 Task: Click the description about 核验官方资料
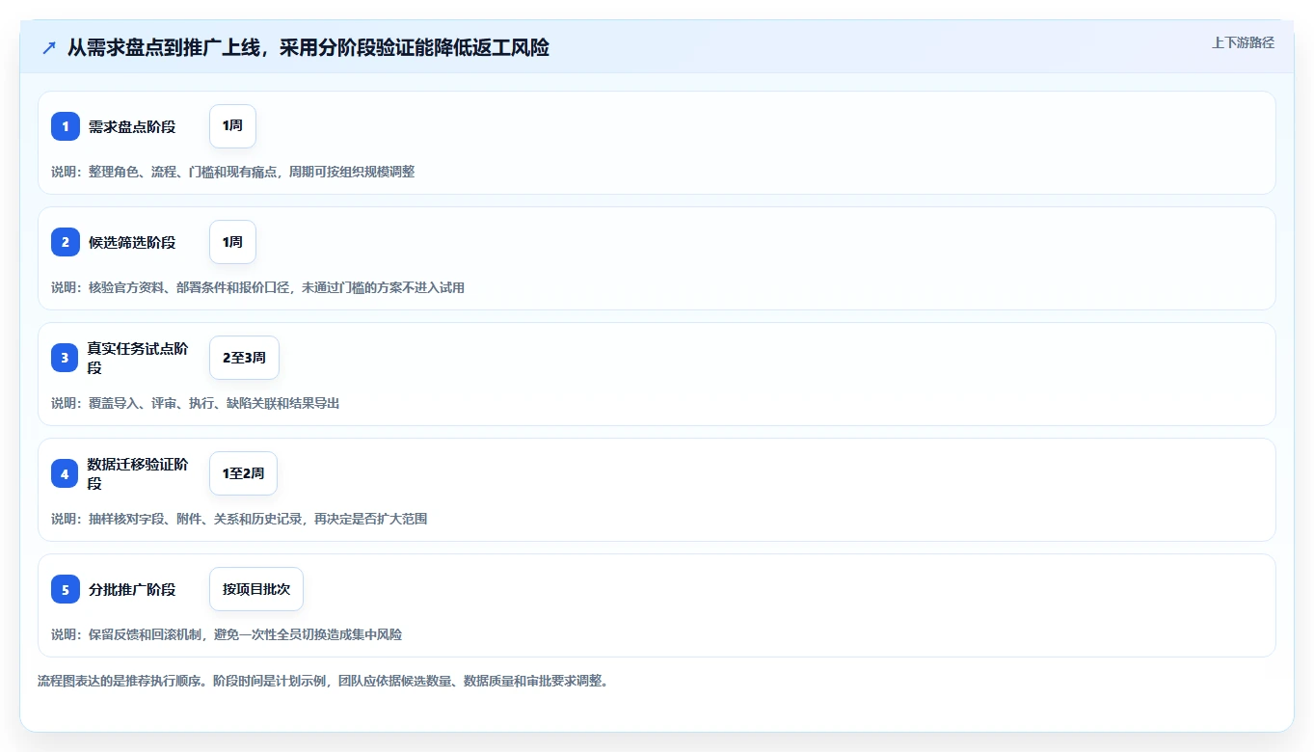pos(257,287)
